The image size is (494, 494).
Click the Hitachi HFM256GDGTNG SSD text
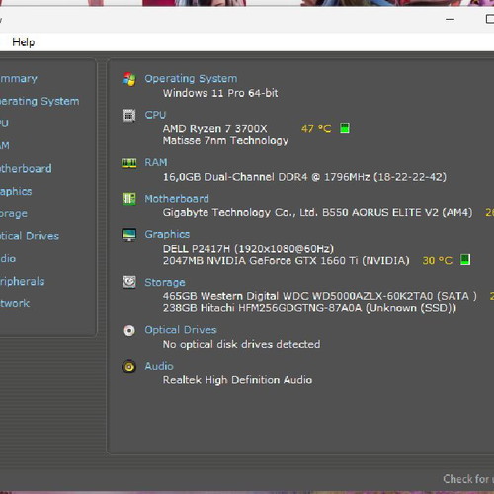[309, 308]
